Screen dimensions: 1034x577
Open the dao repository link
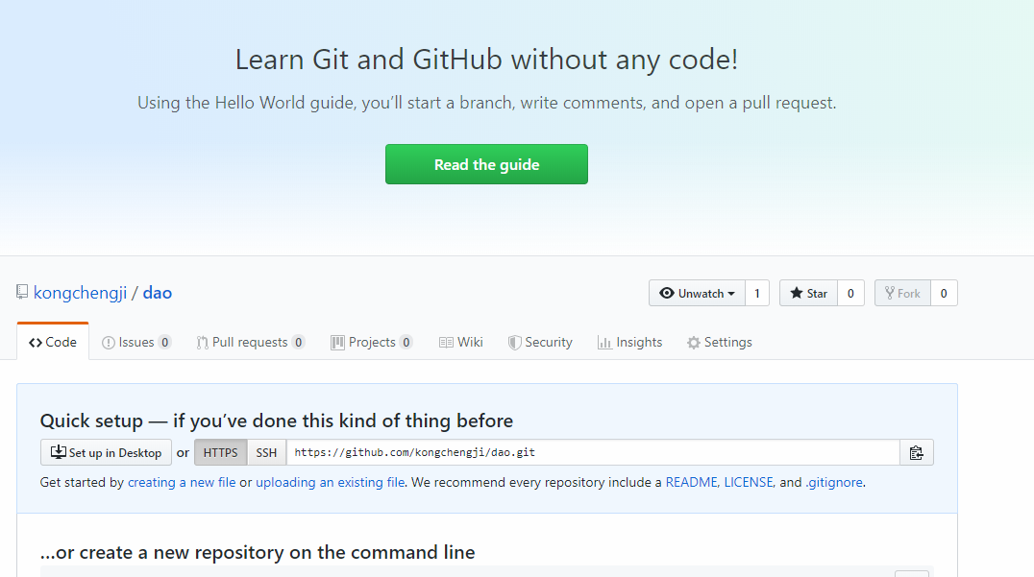tap(158, 293)
